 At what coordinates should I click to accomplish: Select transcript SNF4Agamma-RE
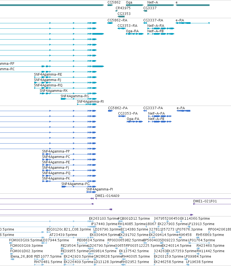(x=48, y=74)
